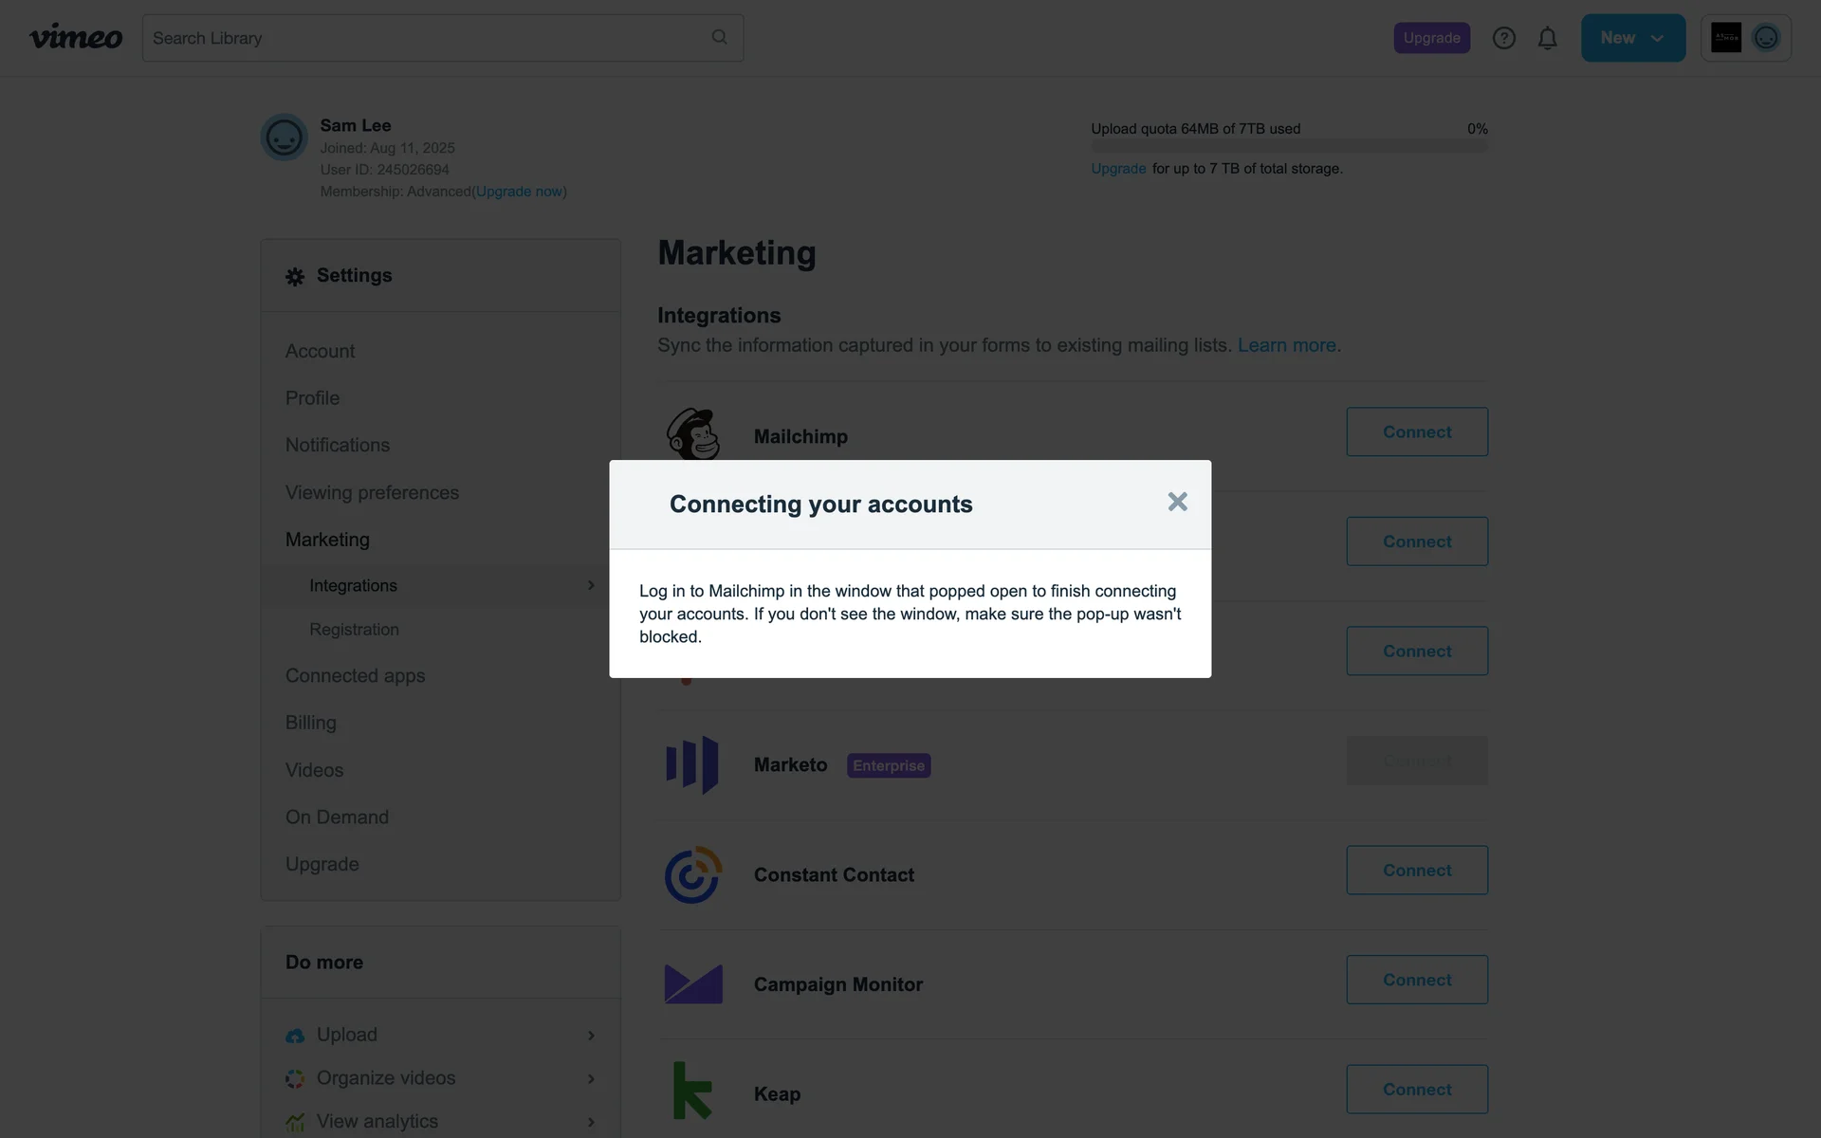
Task: Click the search magnifier icon
Action: pyautogui.click(x=720, y=37)
